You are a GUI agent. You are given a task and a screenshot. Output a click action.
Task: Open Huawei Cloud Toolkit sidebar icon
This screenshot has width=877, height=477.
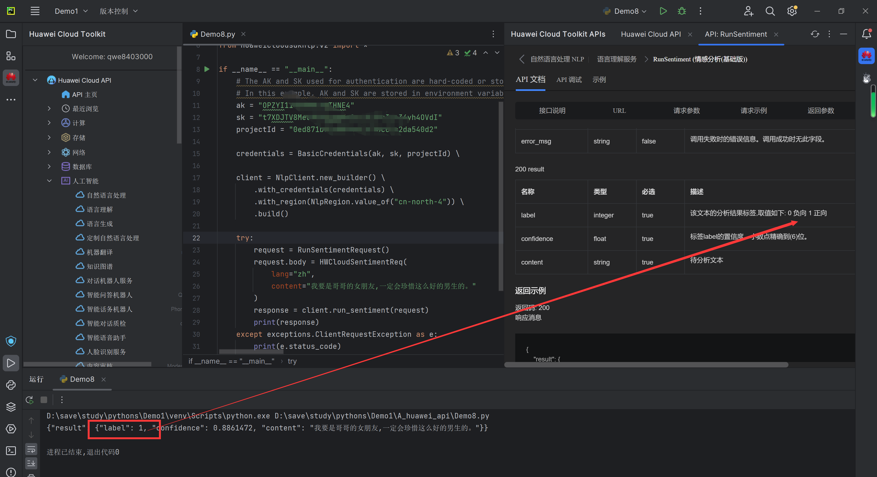pos(11,78)
